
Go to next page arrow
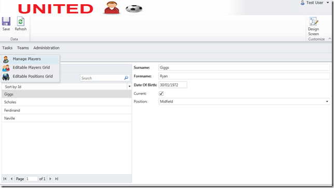point(50,179)
